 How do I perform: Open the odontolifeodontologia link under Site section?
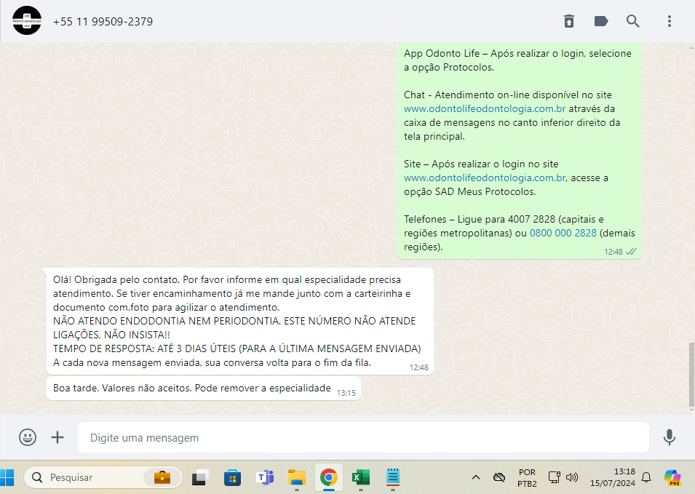pos(484,178)
